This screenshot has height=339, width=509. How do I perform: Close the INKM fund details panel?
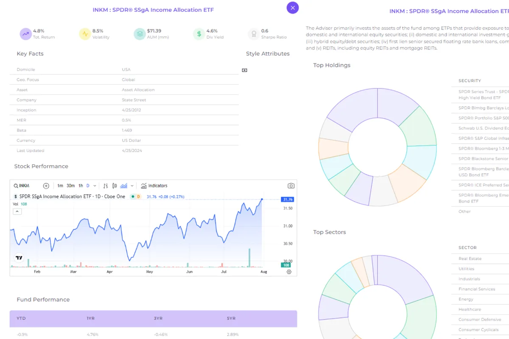[x=293, y=7]
